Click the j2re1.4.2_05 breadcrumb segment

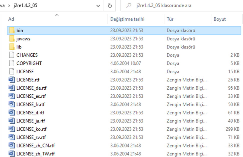[x=25, y=6]
